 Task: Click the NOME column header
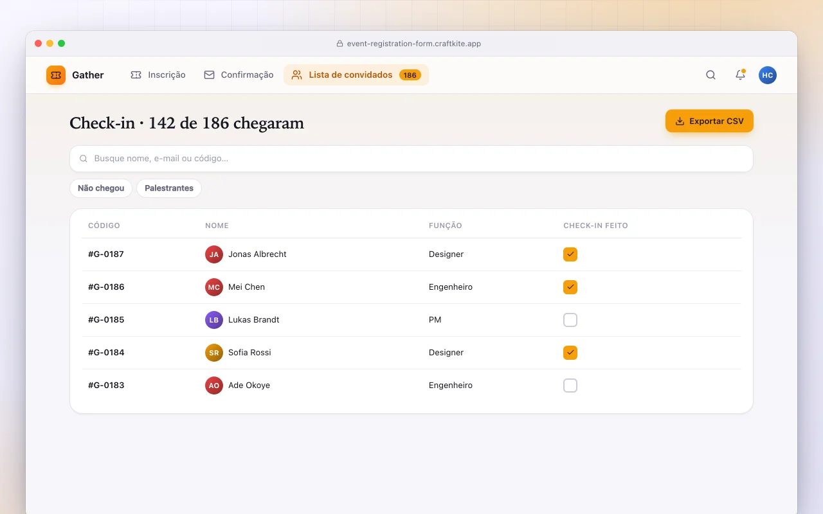tap(217, 226)
